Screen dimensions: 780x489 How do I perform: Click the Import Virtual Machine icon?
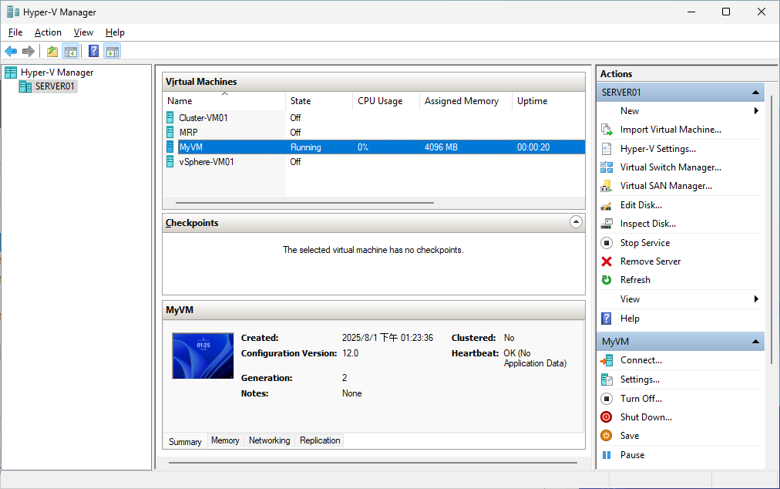click(607, 130)
